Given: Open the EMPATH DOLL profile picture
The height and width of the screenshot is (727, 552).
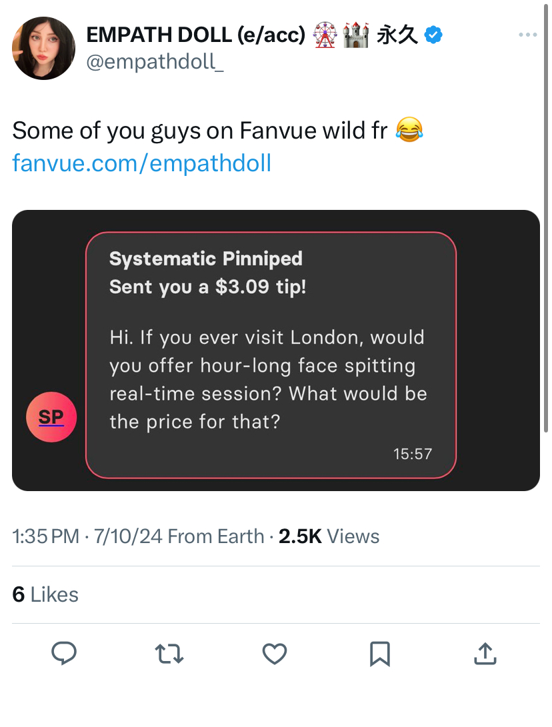Looking at the screenshot, I should point(43,48).
